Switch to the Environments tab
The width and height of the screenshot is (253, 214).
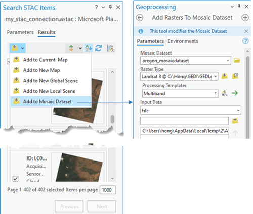click(183, 41)
